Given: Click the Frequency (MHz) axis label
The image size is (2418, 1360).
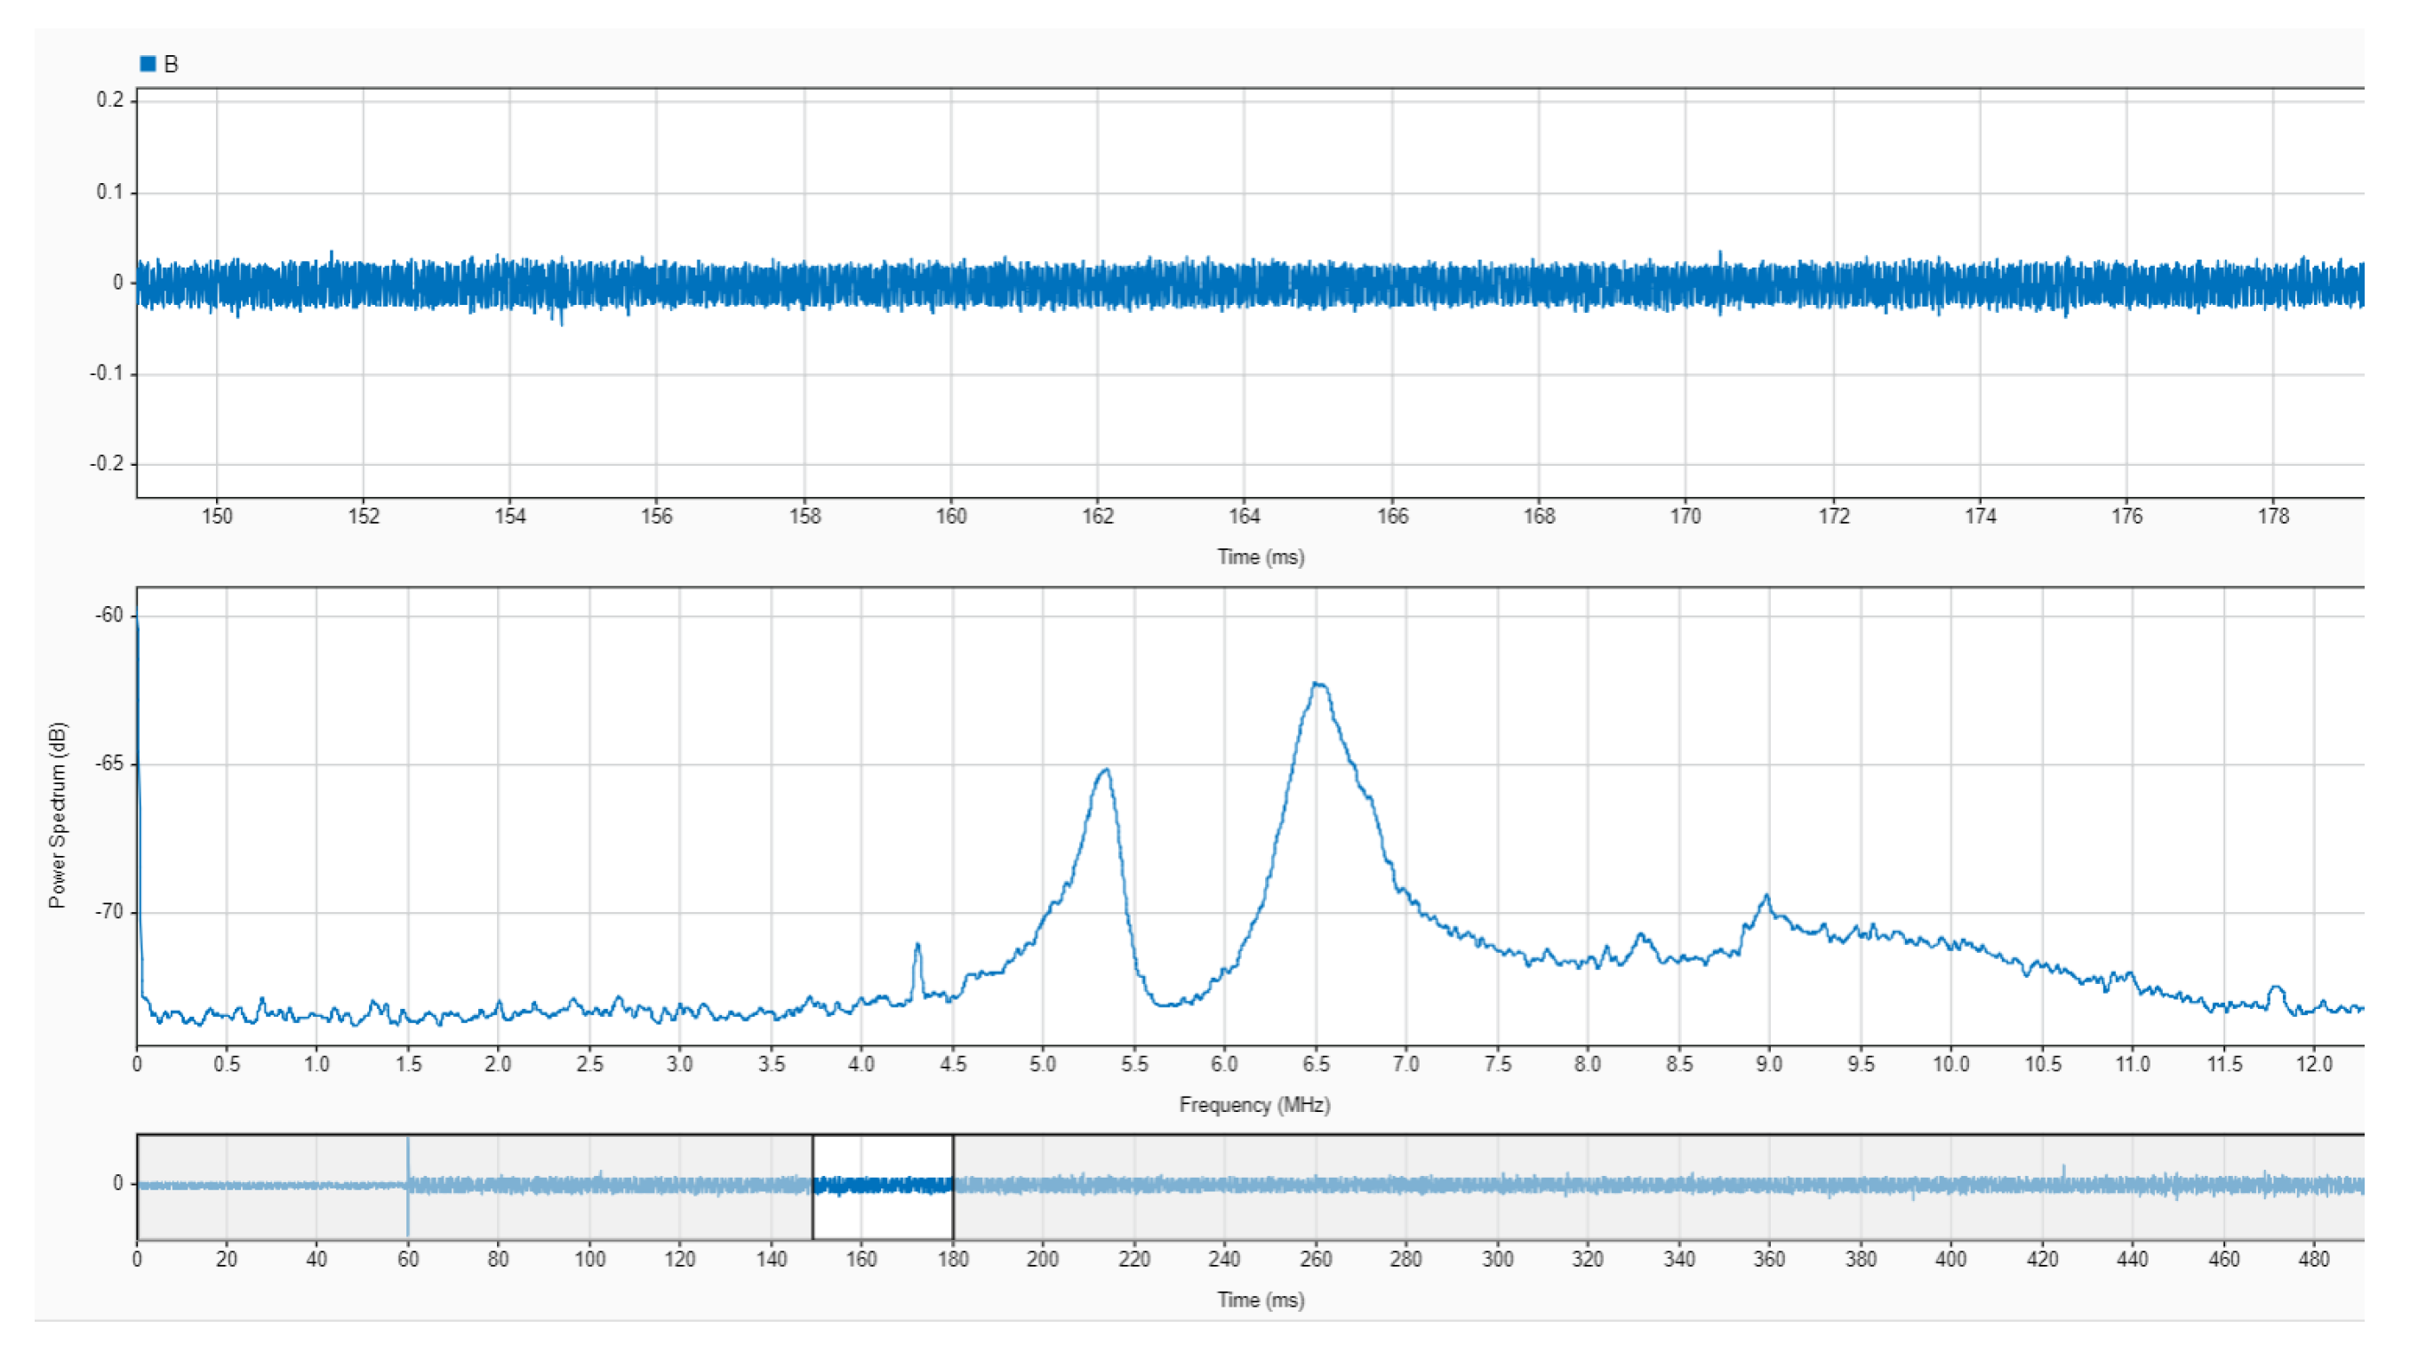Looking at the screenshot, I should point(1254,1105).
